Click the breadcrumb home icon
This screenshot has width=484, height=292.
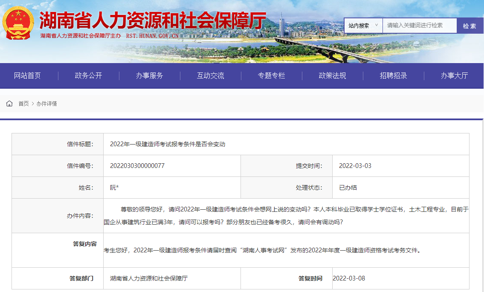pyautogui.click(x=9, y=103)
